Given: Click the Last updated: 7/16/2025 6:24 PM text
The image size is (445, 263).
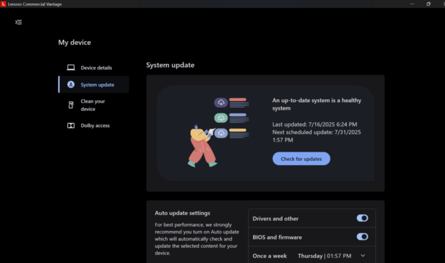Looking at the screenshot, I should pos(314,124).
